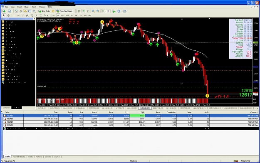Open the arrows objects dropdown
The height and width of the screenshot is (163, 260).
(46, 15)
